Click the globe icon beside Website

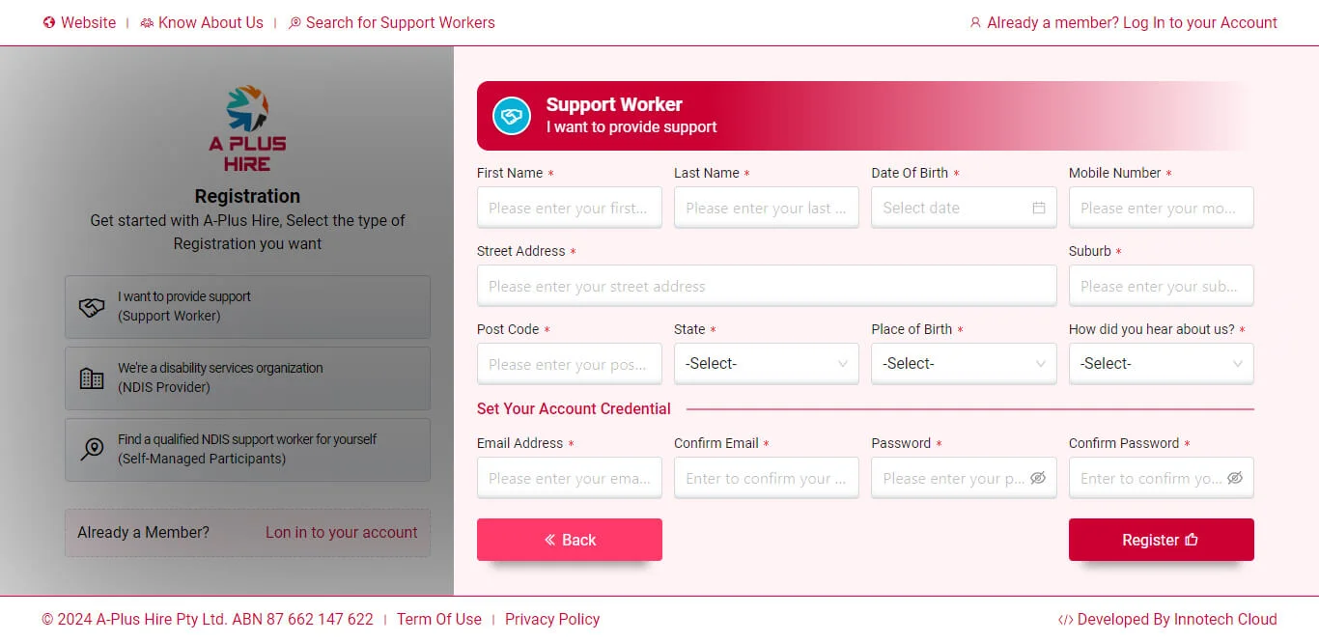coord(49,23)
